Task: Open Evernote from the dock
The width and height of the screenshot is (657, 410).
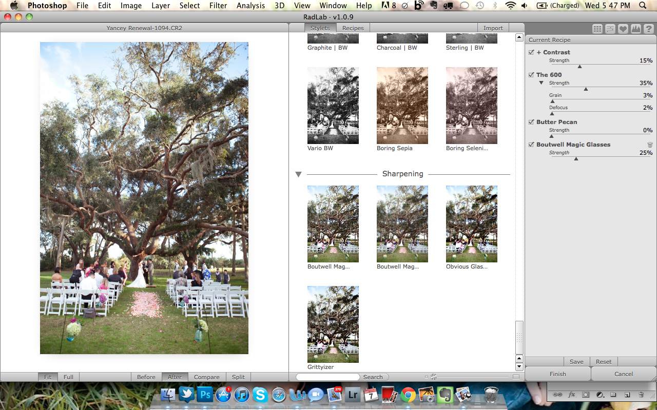Action: click(445, 395)
